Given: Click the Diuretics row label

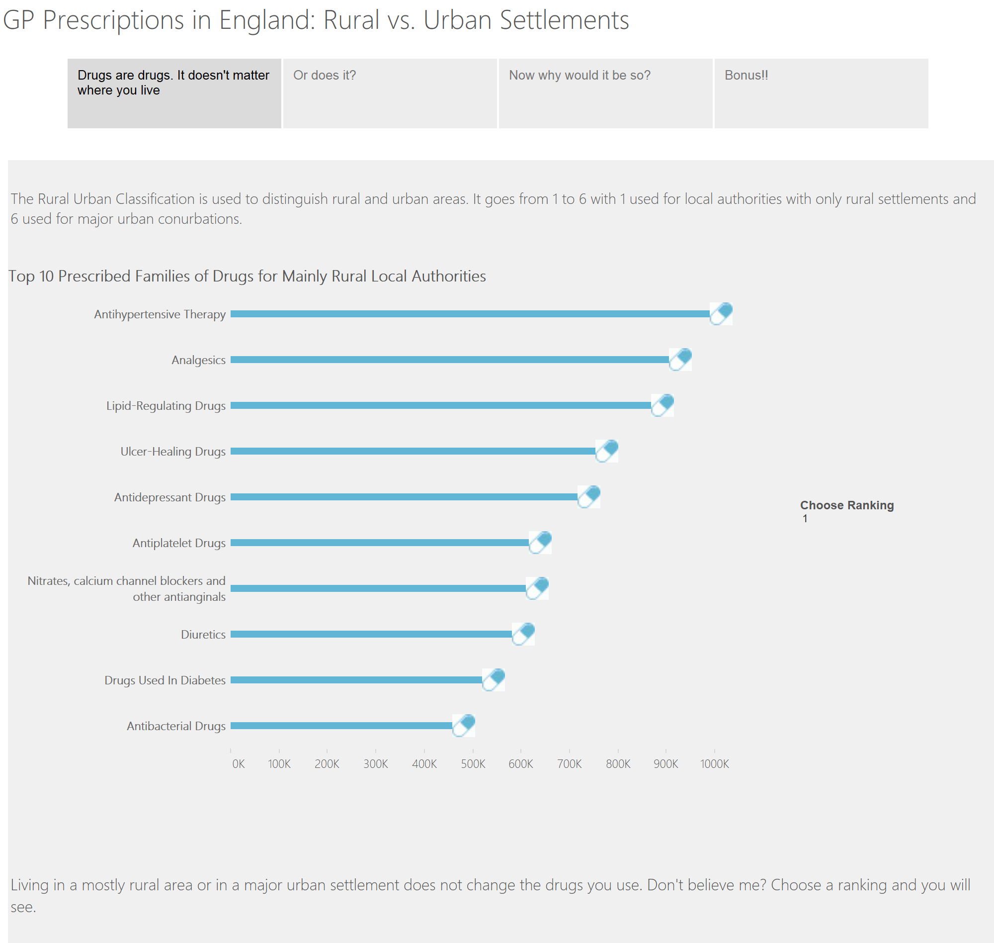Looking at the screenshot, I should click(x=203, y=634).
